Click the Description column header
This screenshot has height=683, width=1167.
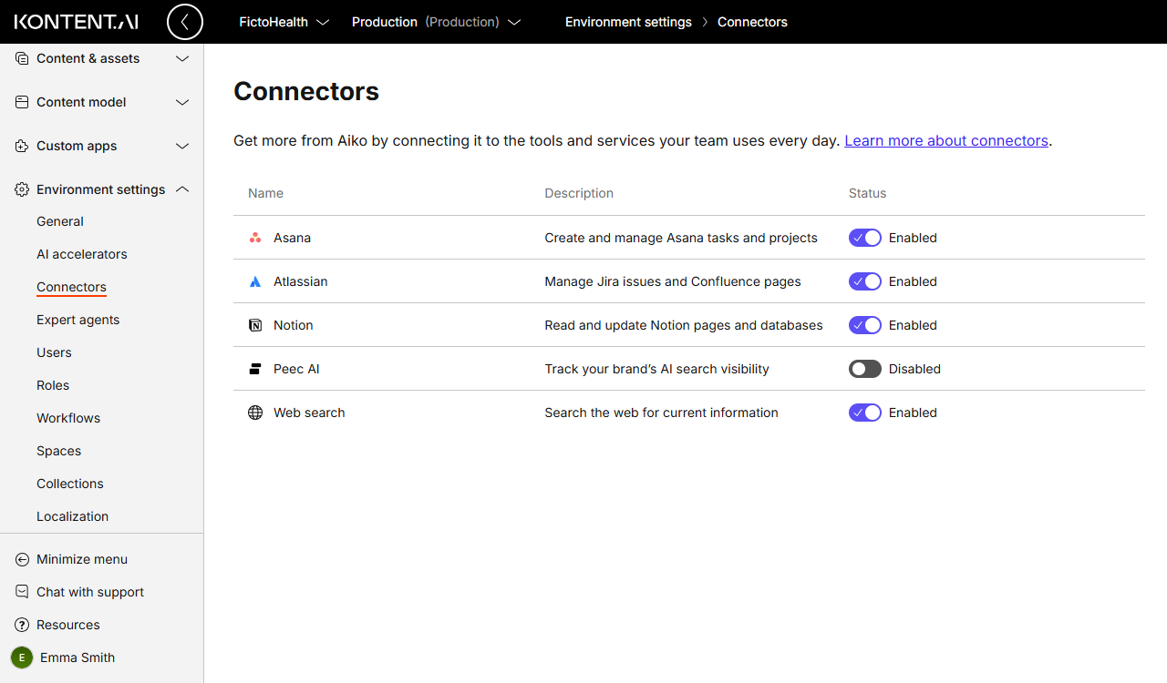579,193
